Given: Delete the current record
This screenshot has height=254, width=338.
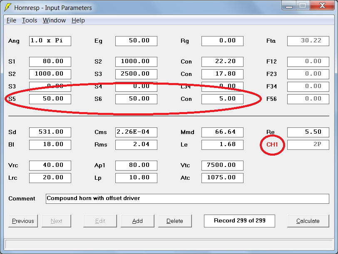Looking at the screenshot, I should [175, 221].
